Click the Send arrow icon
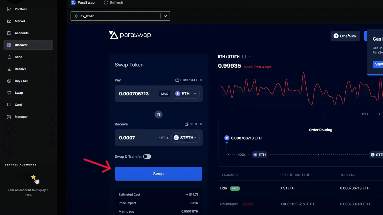The width and height of the screenshot is (383, 215). [x=9, y=57]
